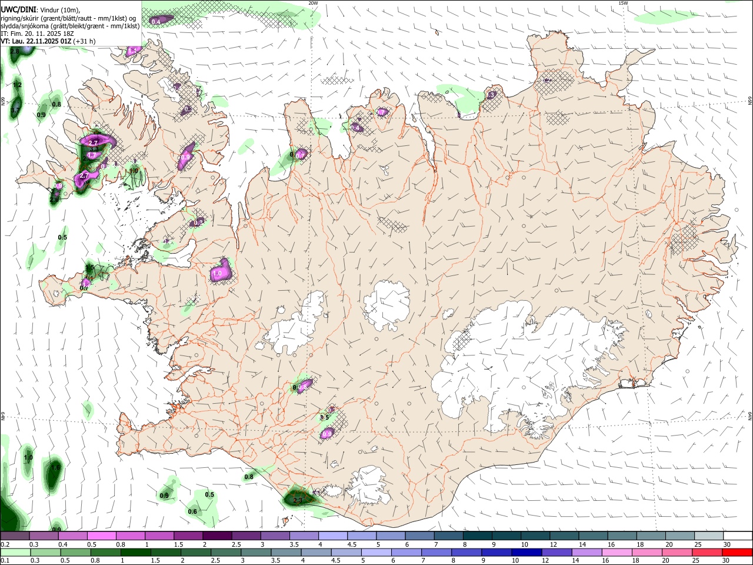Click the darkest purple swatch in the upper scale
This screenshot has width=753, height=565.
(x=217, y=536)
